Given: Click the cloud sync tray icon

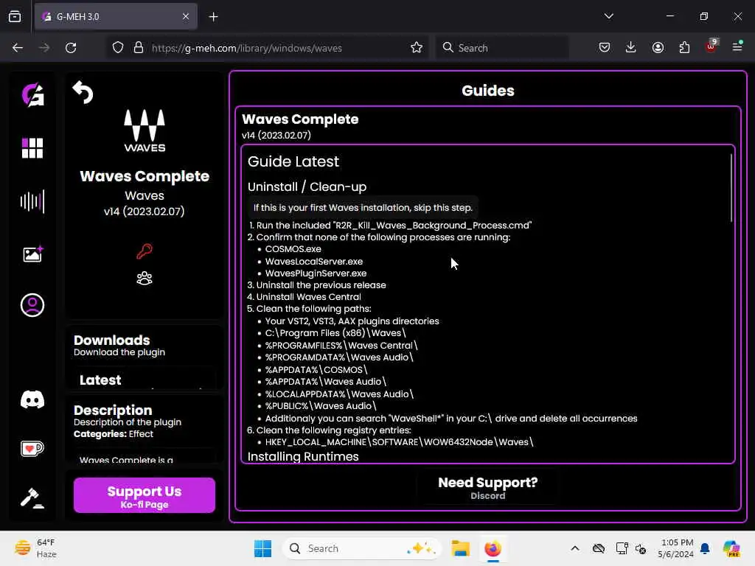Looking at the screenshot, I should point(599,548).
